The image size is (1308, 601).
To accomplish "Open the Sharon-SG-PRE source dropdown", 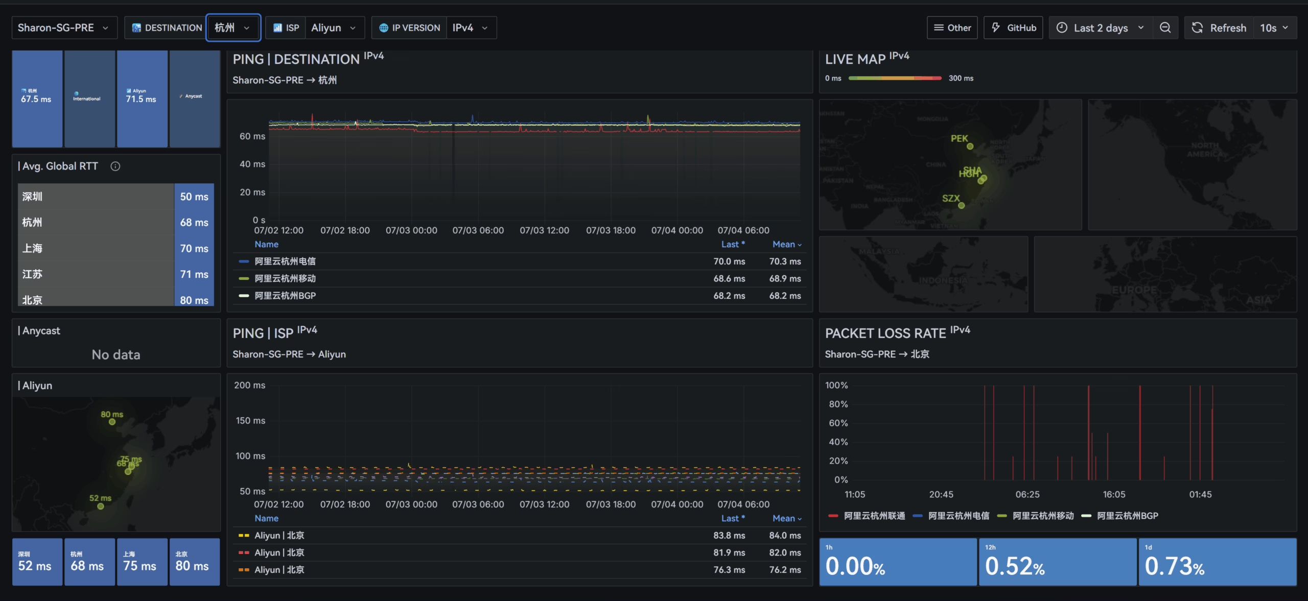I will coord(64,28).
